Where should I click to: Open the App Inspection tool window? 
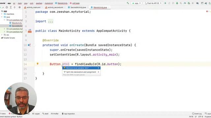(68, 114)
